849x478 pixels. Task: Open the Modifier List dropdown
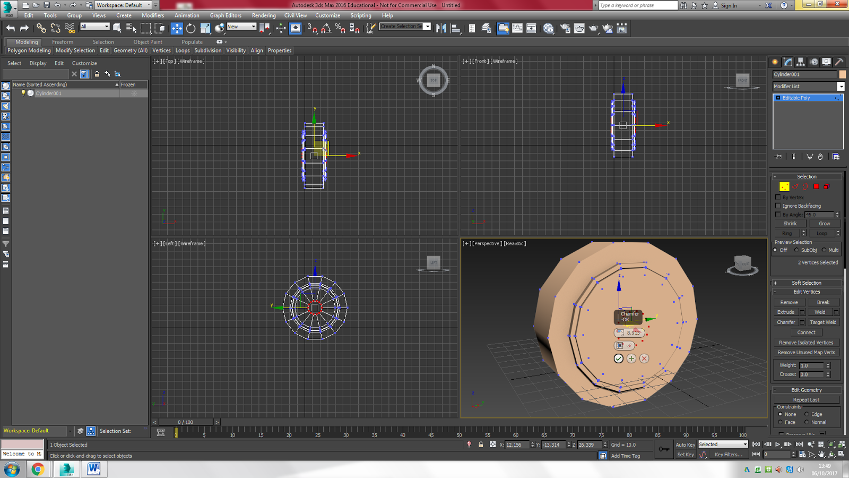[841, 86]
